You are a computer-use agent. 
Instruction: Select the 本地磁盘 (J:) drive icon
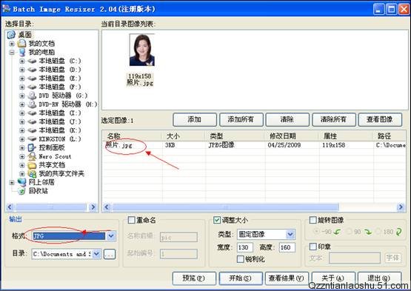click(x=32, y=121)
